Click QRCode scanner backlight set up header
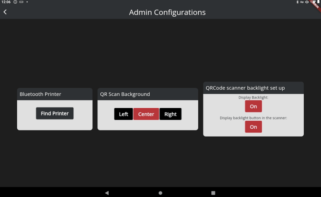 pos(253,88)
